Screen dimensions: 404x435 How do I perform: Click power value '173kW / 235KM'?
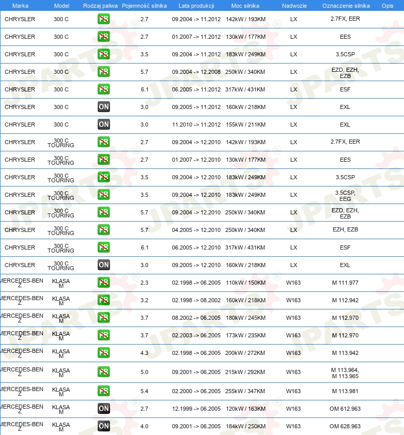point(245,335)
